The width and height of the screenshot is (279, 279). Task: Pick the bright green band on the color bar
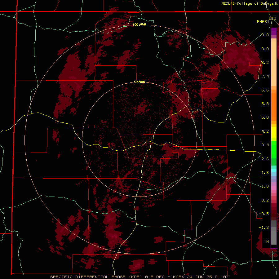tap(274, 149)
